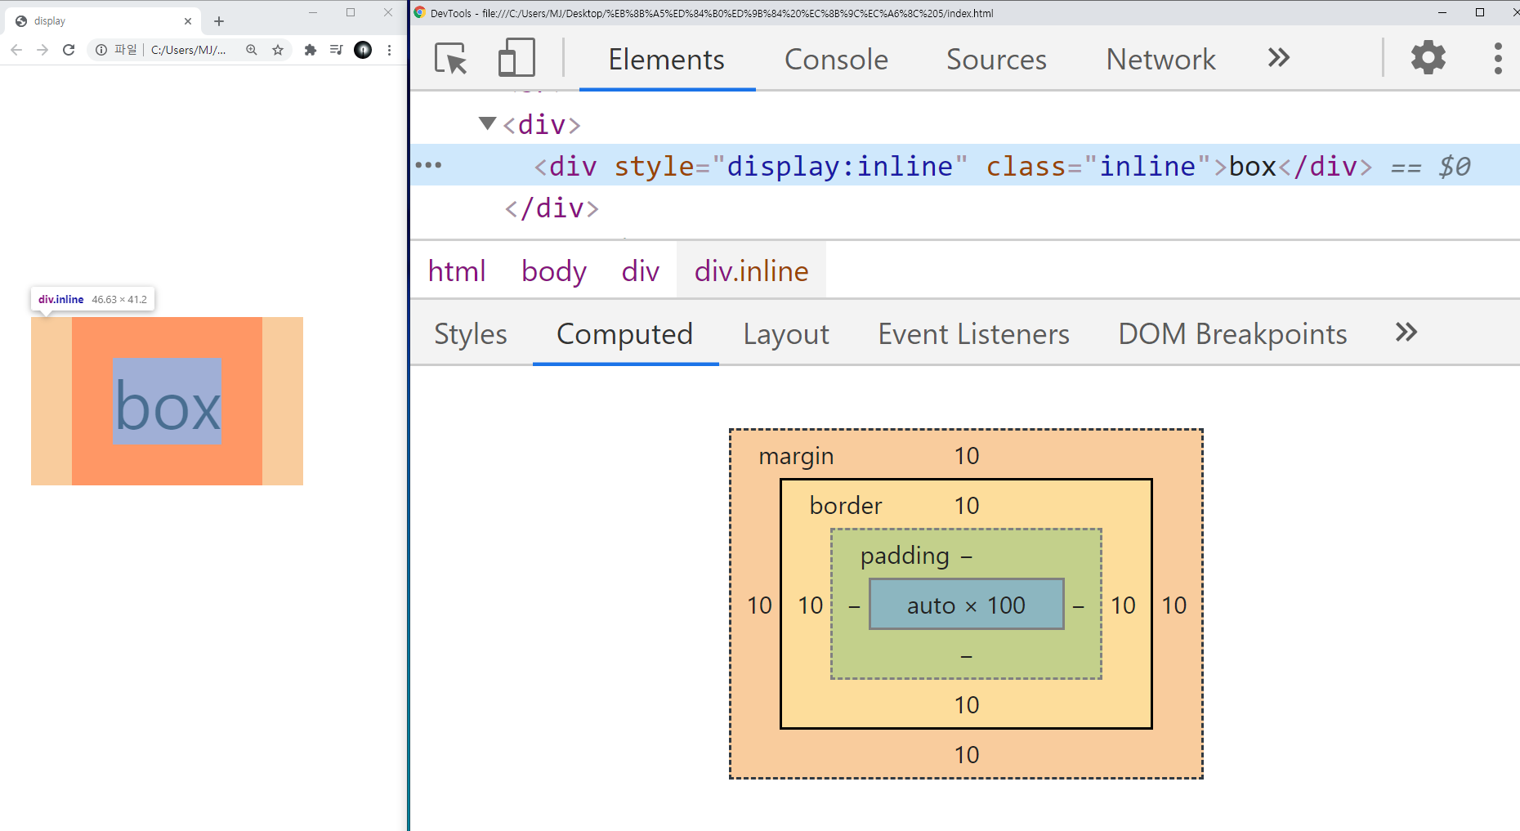The height and width of the screenshot is (831, 1520).
Task: Open the DOM Breakpoints tab
Action: tap(1232, 334)
